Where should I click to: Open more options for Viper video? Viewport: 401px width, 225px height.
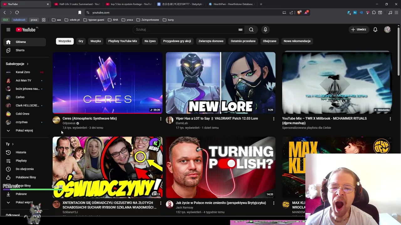click(x=274, y=119)
